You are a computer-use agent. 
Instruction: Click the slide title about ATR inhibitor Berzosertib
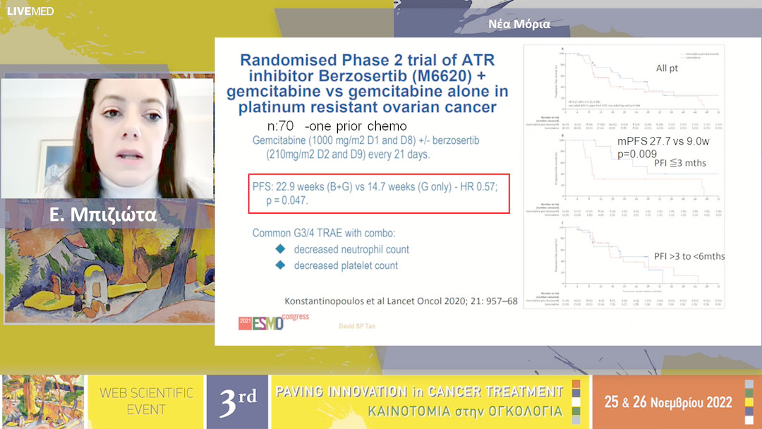pos(368,83)
